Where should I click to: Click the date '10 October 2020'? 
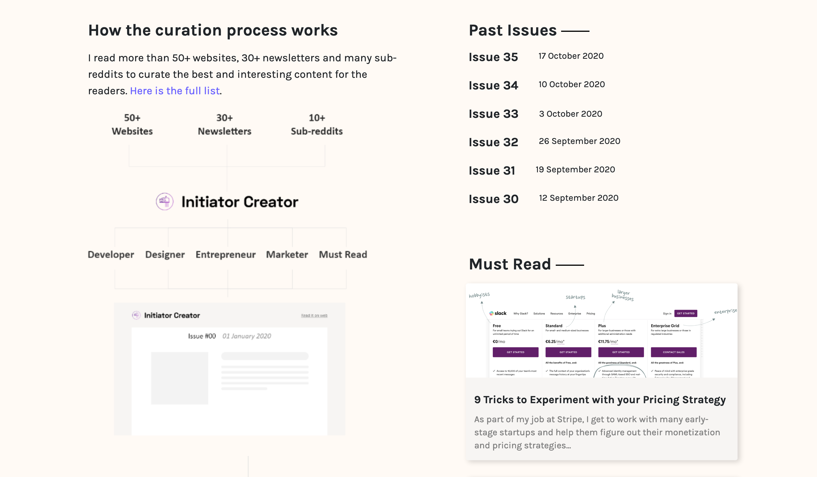572,84
